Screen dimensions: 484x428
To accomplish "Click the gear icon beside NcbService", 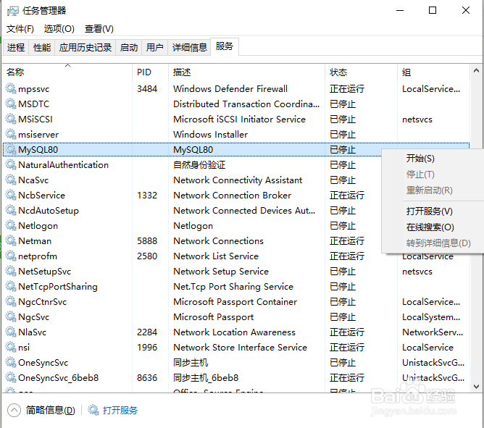I will click(11, 195).
